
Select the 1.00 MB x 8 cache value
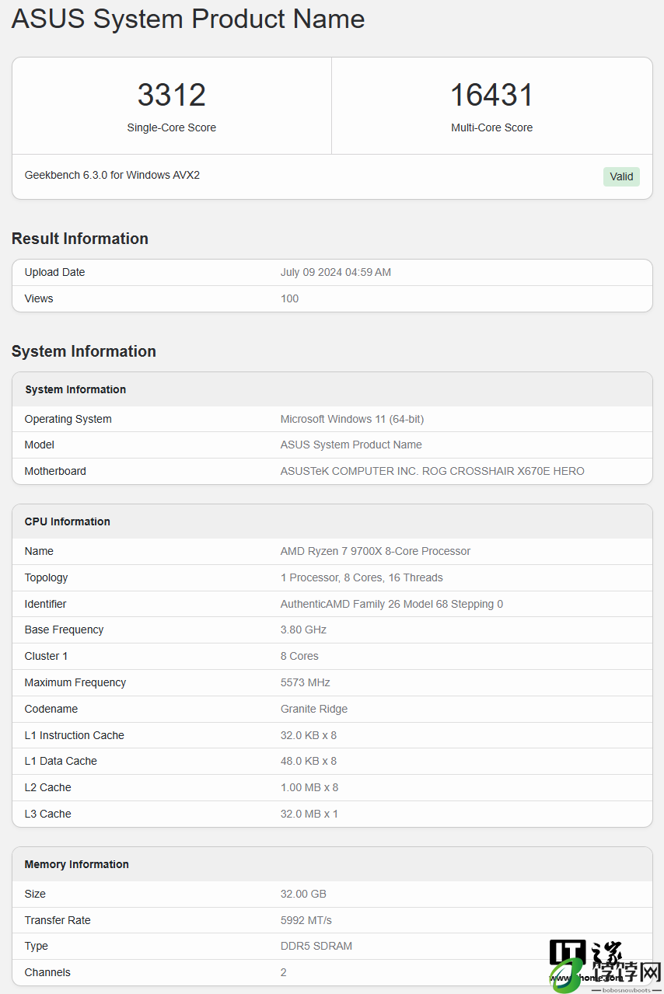click(x=309, y=787)
